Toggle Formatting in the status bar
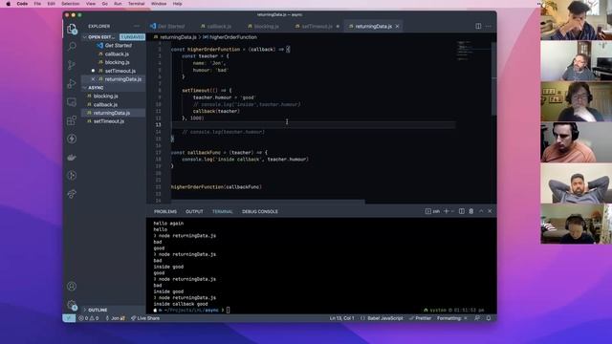Screen dimensions: 612x344 (x=451, y=318)
